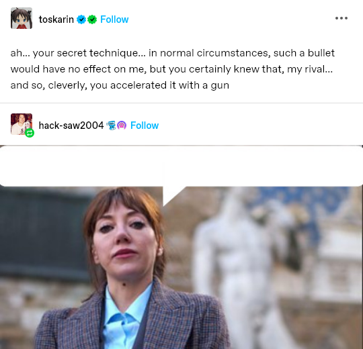This screenshot has width=363, height=349.
Task: Click the blue verified badge beside toskarin
Action: 81,19
